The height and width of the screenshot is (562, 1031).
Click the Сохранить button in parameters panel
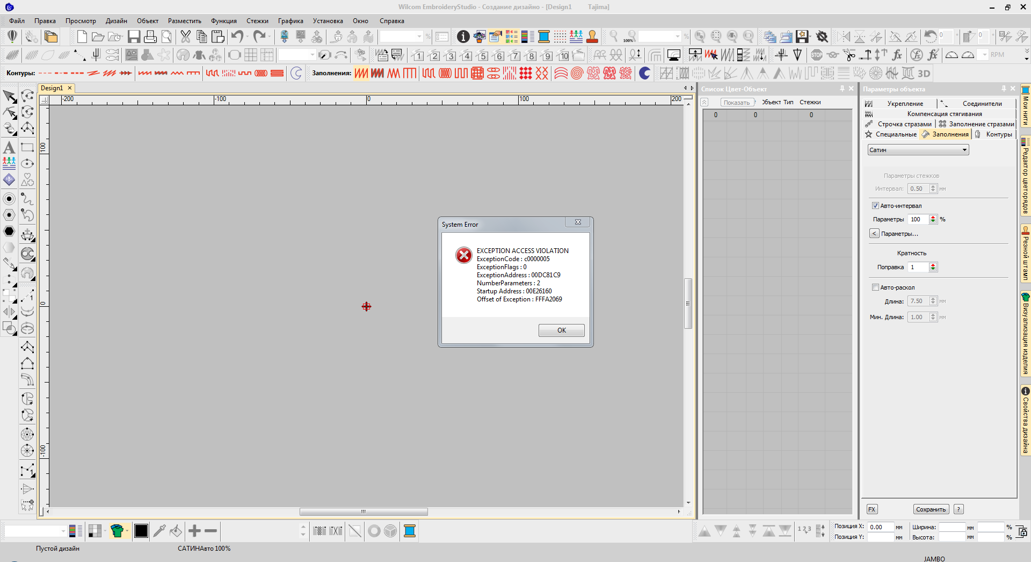coord(931,509)
